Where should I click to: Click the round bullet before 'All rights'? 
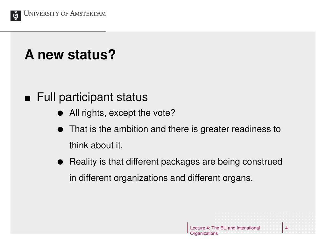coord(60,113)
